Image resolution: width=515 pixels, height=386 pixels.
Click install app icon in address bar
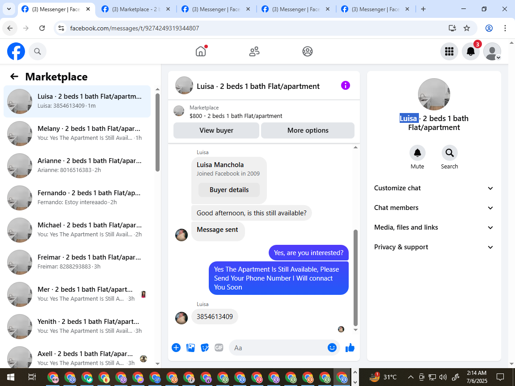coord(452,28)
